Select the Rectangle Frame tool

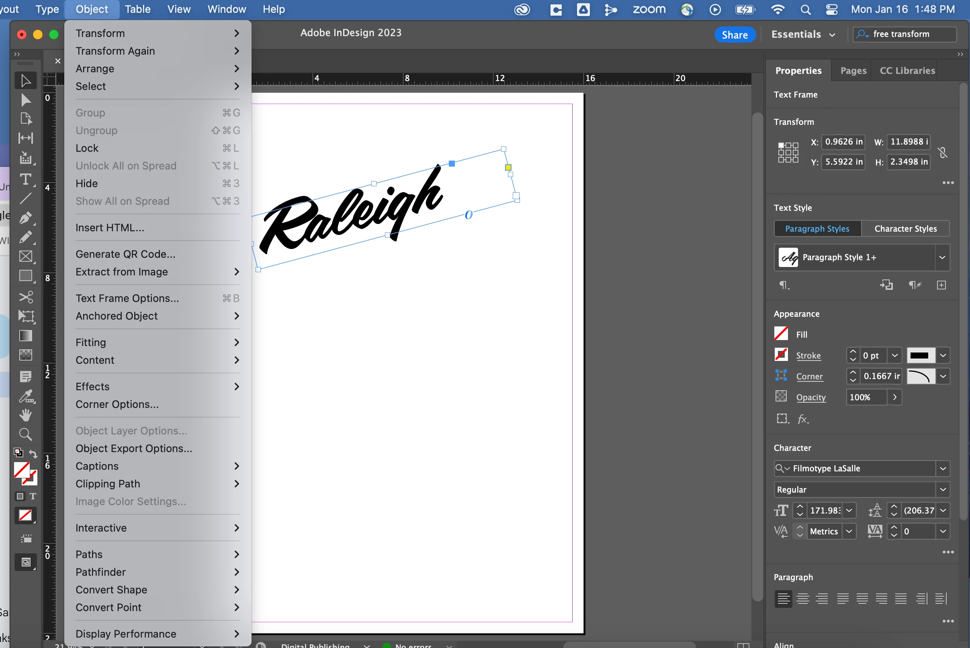click(25, 257)
